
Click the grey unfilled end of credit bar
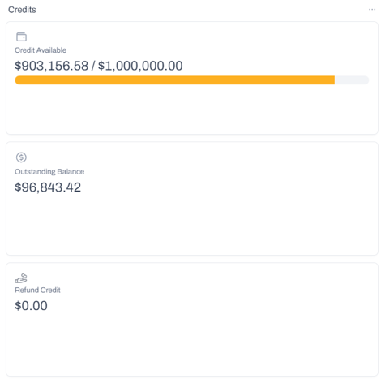point(352,80)
